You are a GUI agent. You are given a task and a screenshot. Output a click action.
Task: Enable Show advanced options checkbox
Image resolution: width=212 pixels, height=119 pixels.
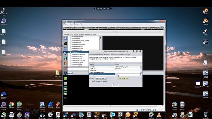(x=90, y=82)
